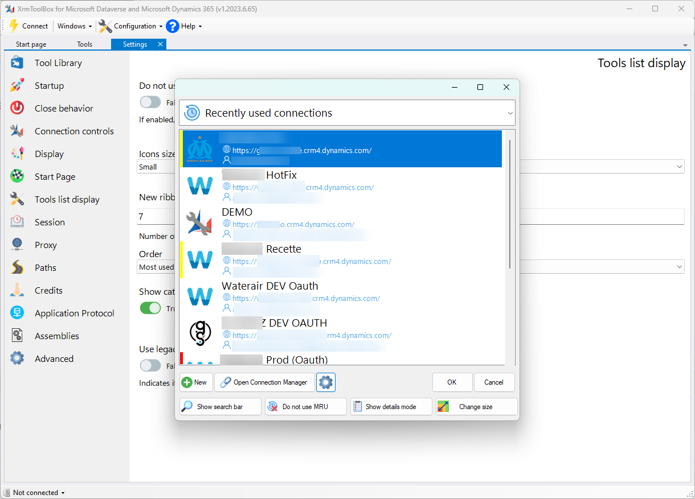This screenshot has height=499, width=695.
Task: Click the Connect lightning bolt icon
Action: coord(14,26)
